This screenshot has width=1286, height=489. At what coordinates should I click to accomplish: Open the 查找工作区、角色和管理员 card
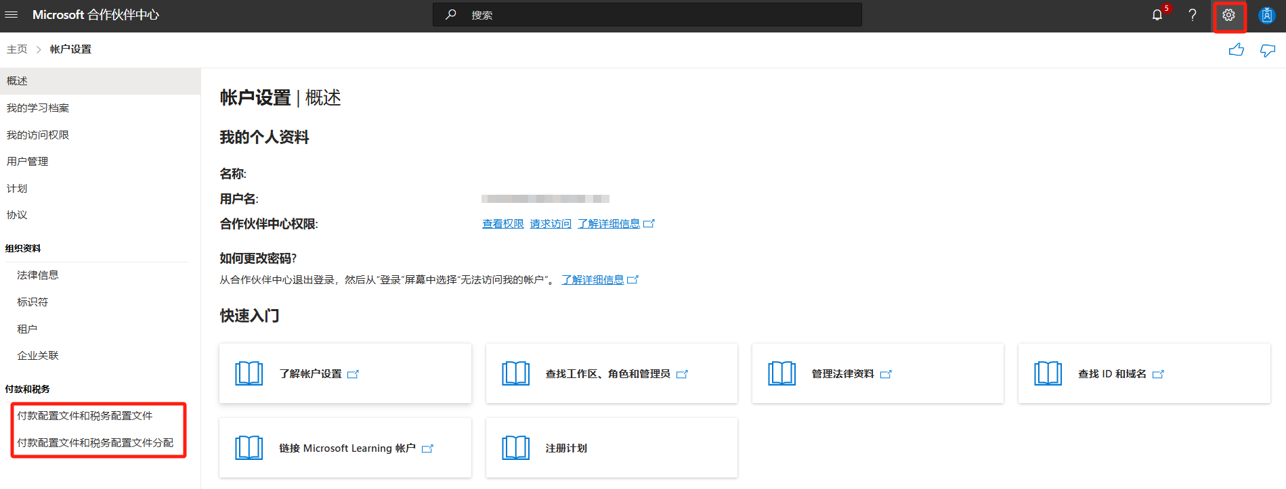pos(612,373)
